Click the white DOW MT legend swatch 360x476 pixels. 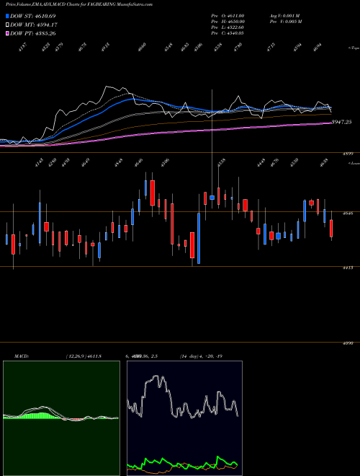7,25
